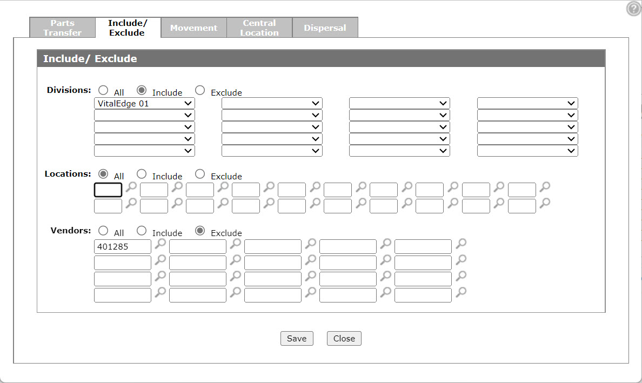Switch to Parts Transfer tab
The image size is (642, 383).
pyautogui.click(x=63, y=28)
